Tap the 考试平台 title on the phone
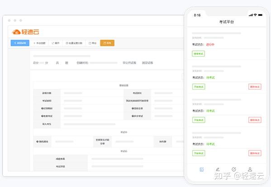This screenshot has width=271, height=187. [x=226, y=22]
